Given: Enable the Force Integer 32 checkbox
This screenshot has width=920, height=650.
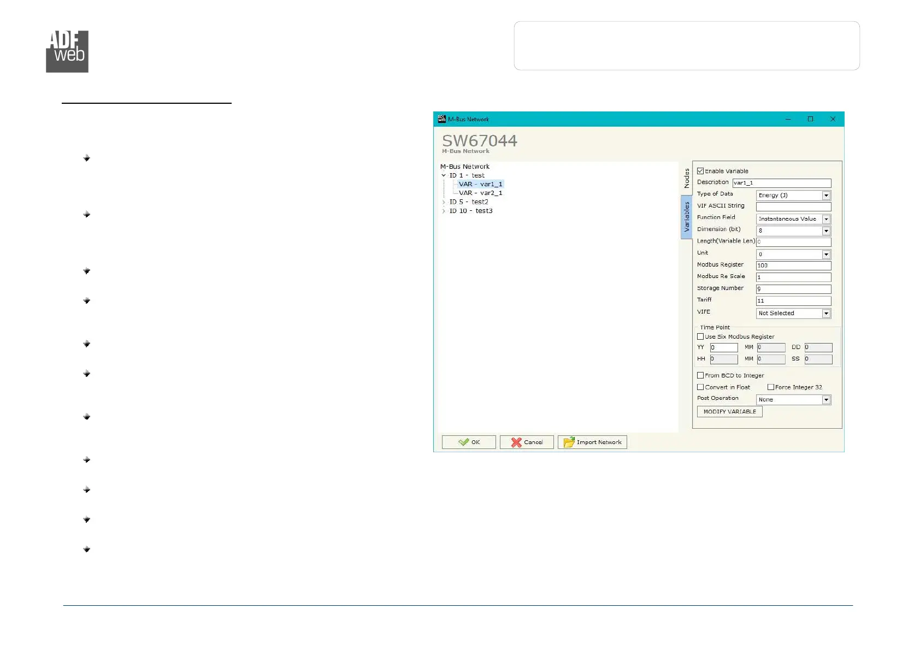Looking at the screenshot, I should tap(771, 387).
